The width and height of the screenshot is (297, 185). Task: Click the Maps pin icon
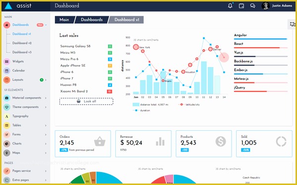pos(6,153)
